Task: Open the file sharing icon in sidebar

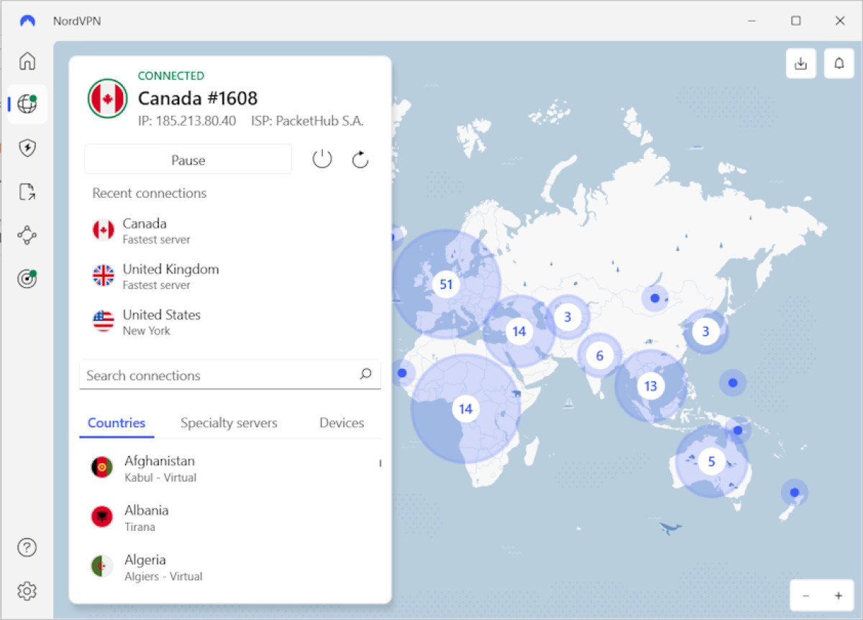Action: click(27, 191)
